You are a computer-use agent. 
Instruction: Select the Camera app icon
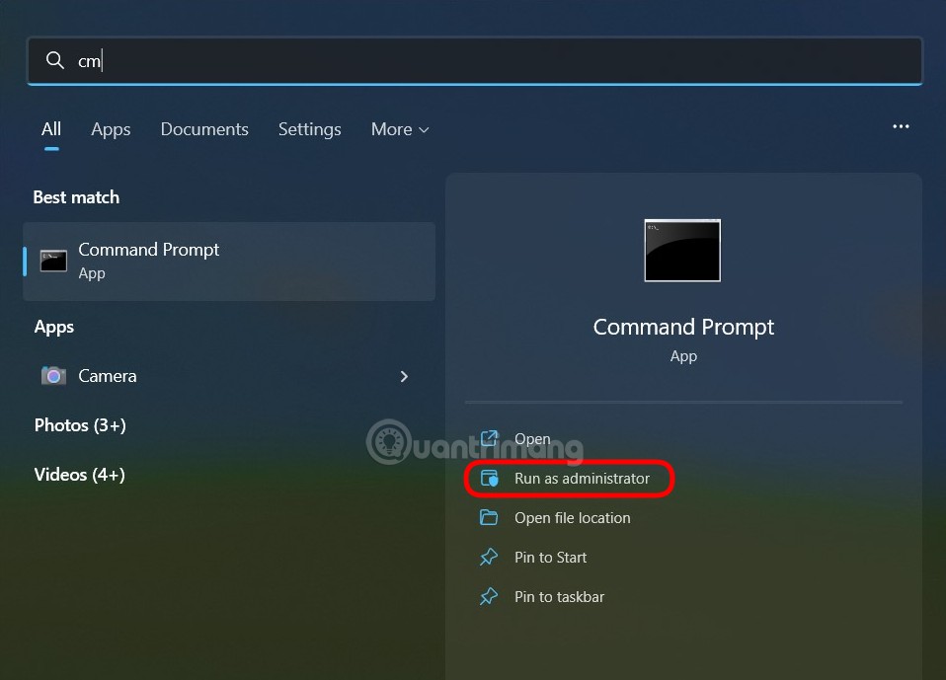point(52,376)
